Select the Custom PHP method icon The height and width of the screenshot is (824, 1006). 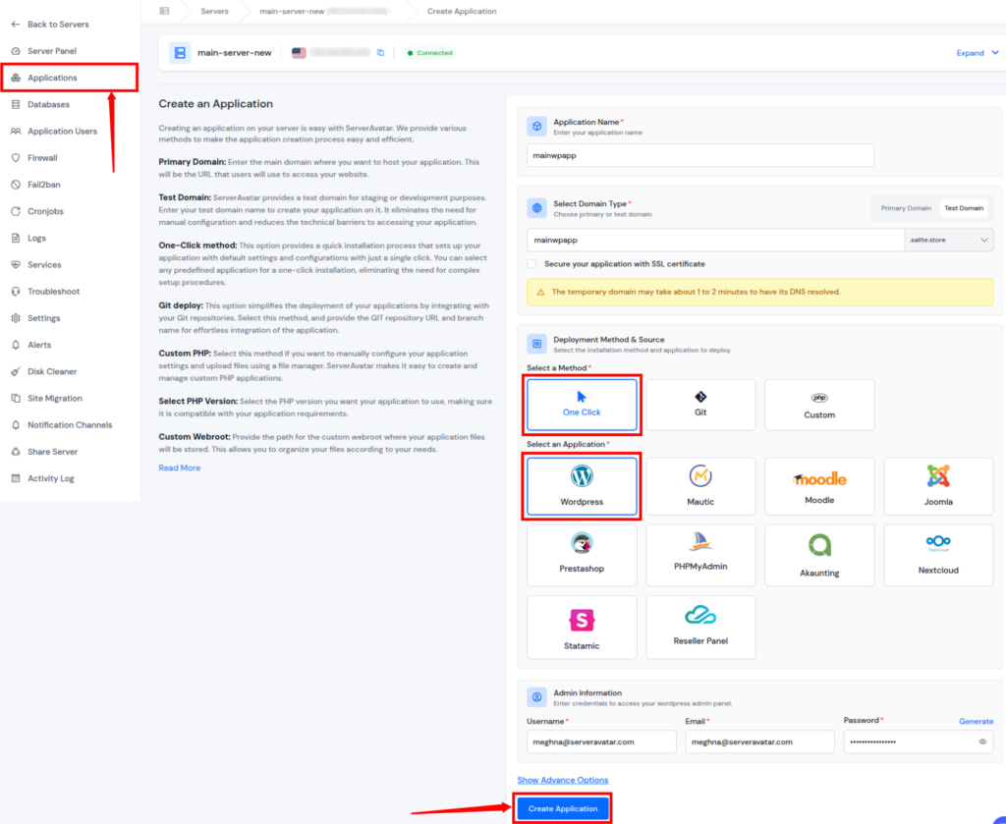tap(819, 398)
